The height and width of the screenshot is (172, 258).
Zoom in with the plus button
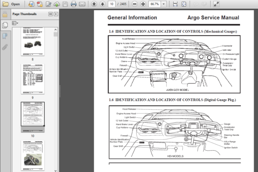click(143, 4)
